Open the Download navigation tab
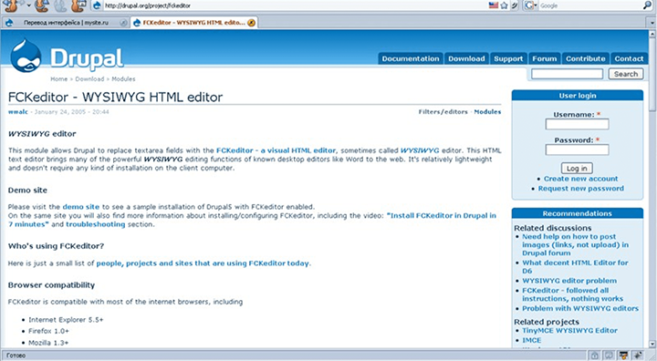The height and width of the screenshot is (361, 657). point(466,58)
